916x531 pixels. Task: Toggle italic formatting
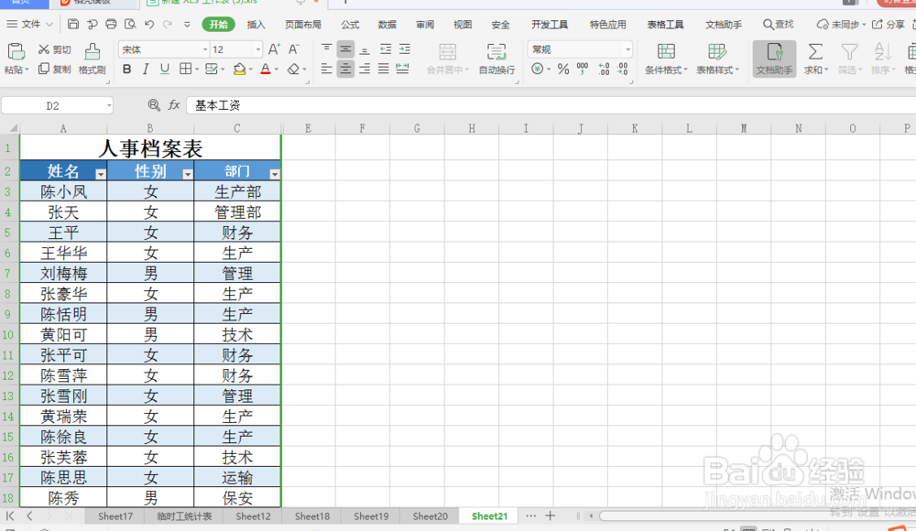point(147,69)
